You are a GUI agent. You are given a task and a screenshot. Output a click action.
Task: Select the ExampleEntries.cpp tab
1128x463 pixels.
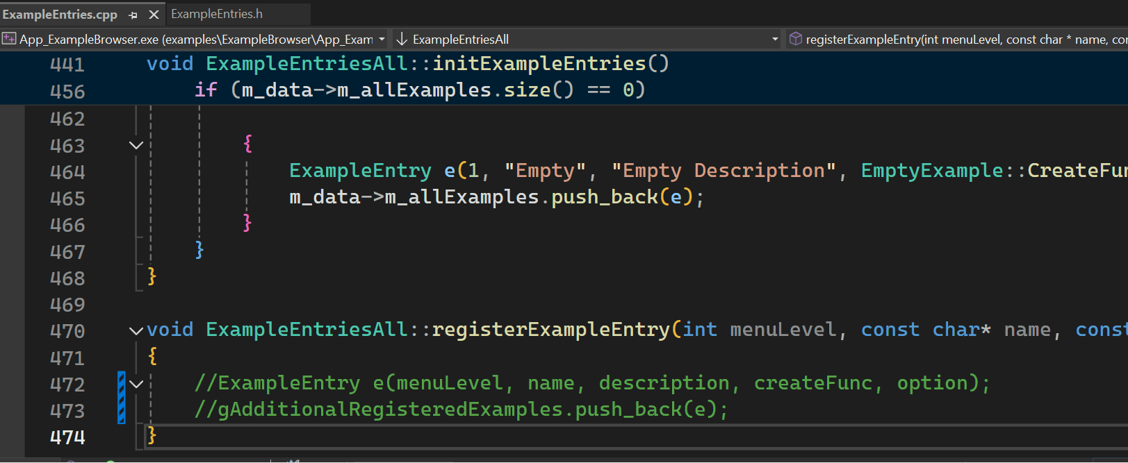(60, 15)
